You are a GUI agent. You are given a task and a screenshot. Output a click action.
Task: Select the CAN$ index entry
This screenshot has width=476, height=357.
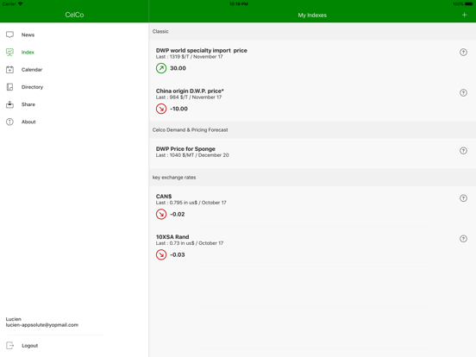(312, 206)
